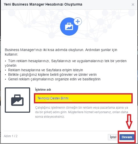Click the Adım 1 / 2 step indicator
The image size is (138, 144).
pos(11,136)
